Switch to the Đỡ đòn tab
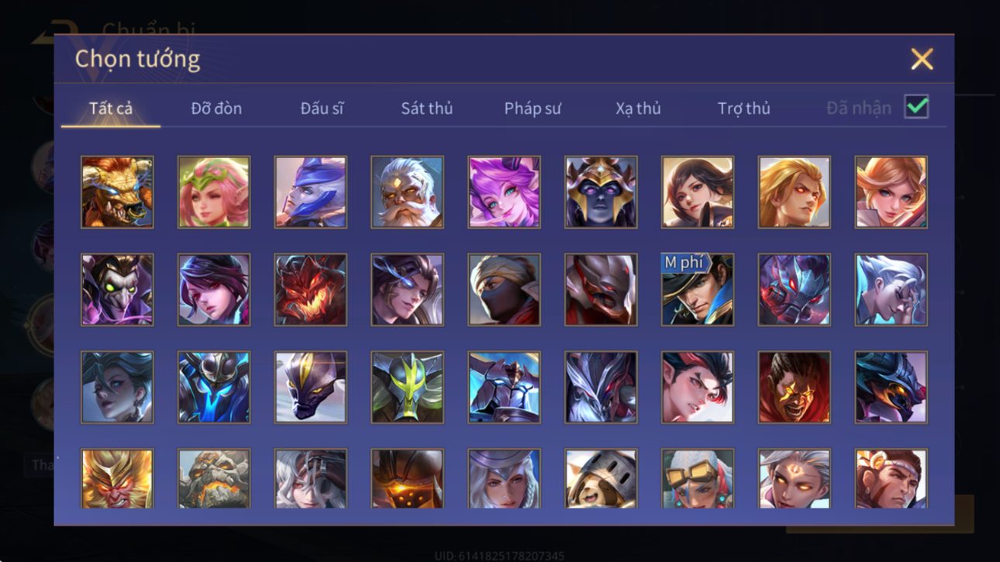 [216, 109]
